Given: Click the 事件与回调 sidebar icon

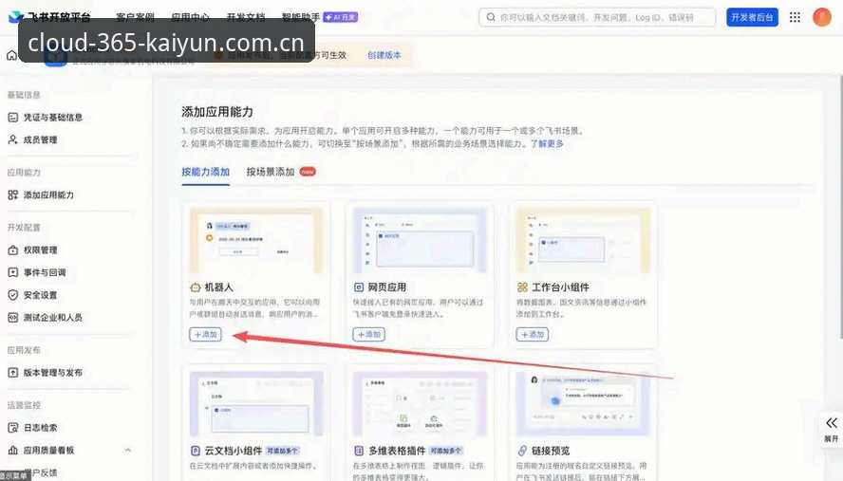Looking at the screenshot, I should (x=13, y=272).
